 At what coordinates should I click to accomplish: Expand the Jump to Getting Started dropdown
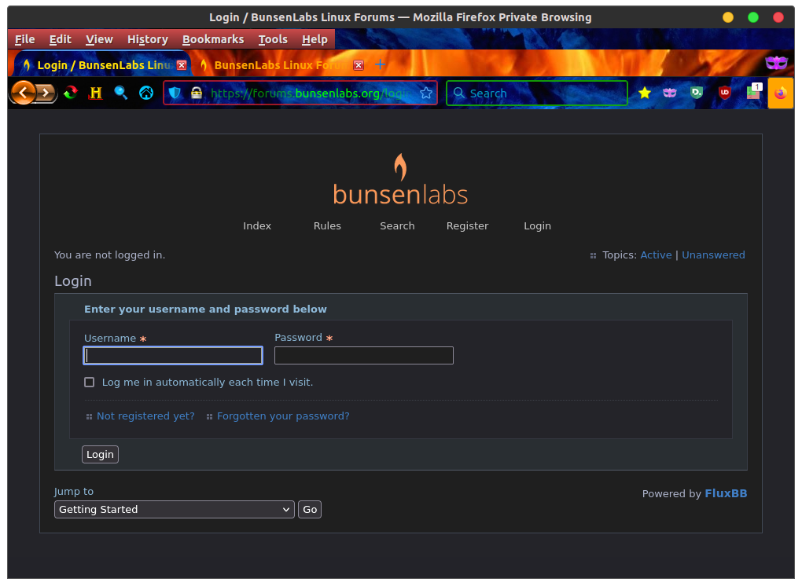175,509
